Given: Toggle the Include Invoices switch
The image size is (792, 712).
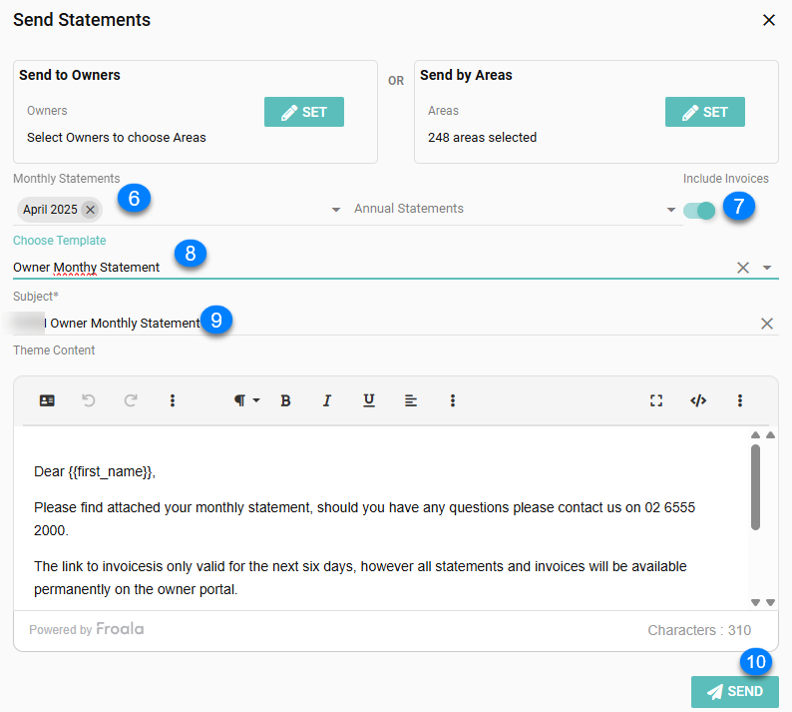Looking at the screenshot, I should pos(699,210).
